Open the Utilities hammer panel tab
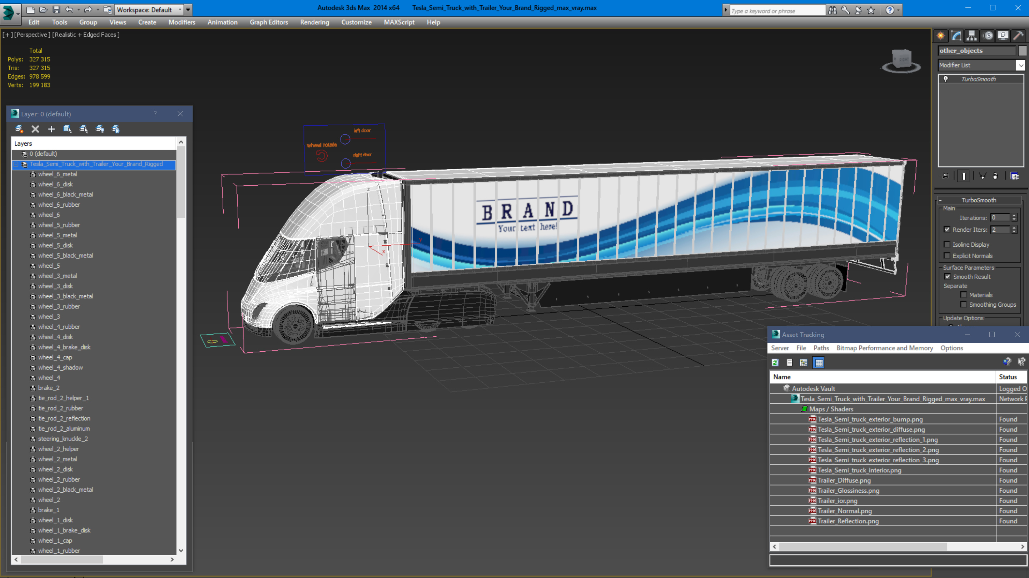 click(x=1019, y=36)
